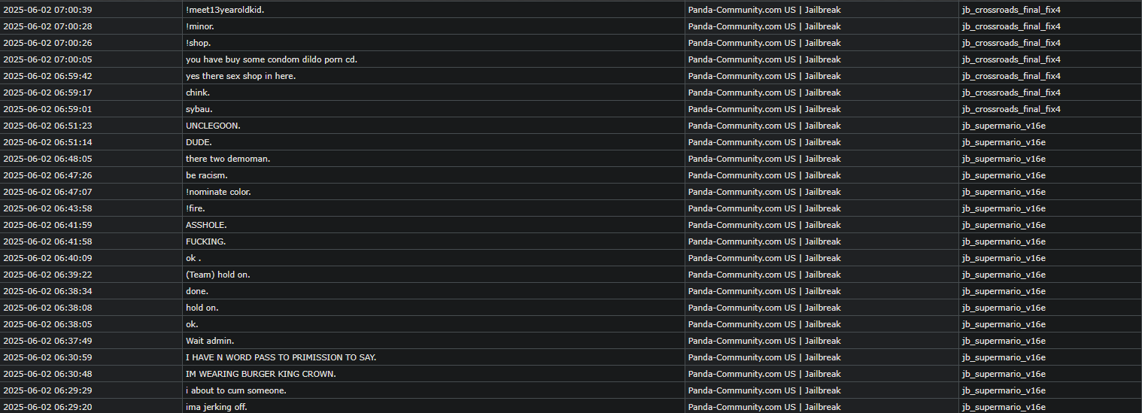Image resolution: width=1142 pixels, height=413 pixels.
Task: Select the timestamp 2025-06-02 06:40:09
Action: coord(47,258)
